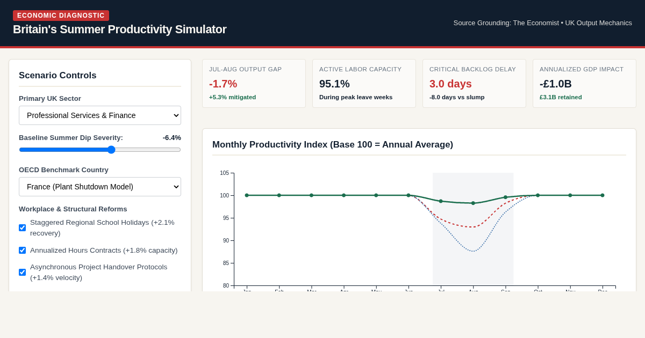Click the July data point on green line
The width and height of the screenshot is (645, 338).
tap(441, 201)
